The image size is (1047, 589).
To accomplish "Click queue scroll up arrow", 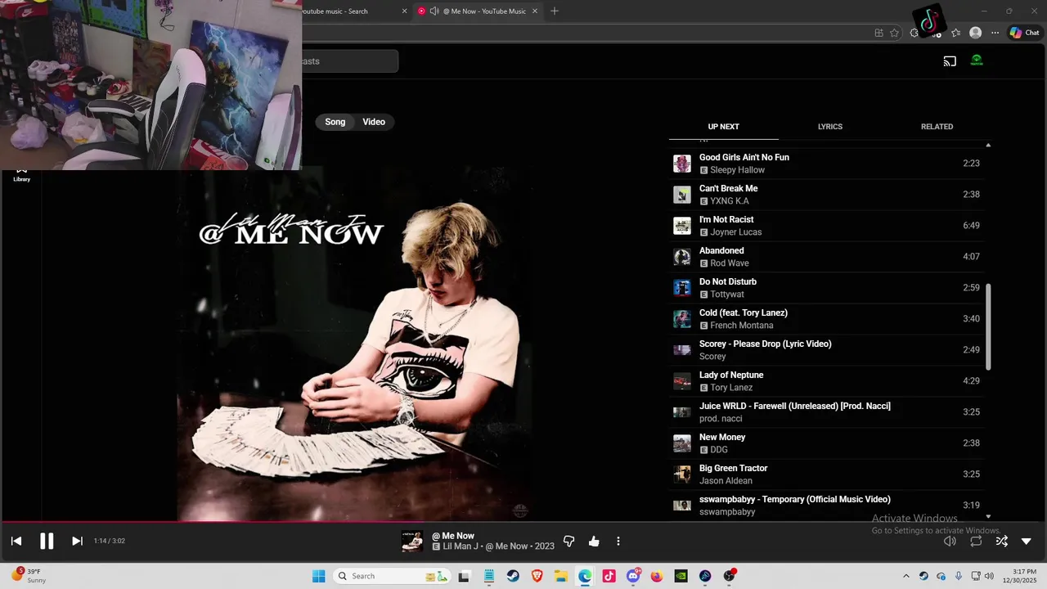I will click(988, 145).
